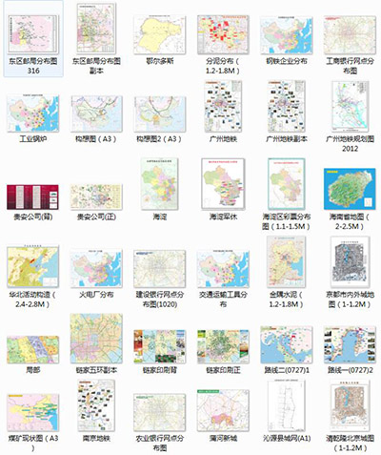Choose the 工业锅炉 map icon
Viewport: 381px width, 455px height.
(x=33, y=113)
